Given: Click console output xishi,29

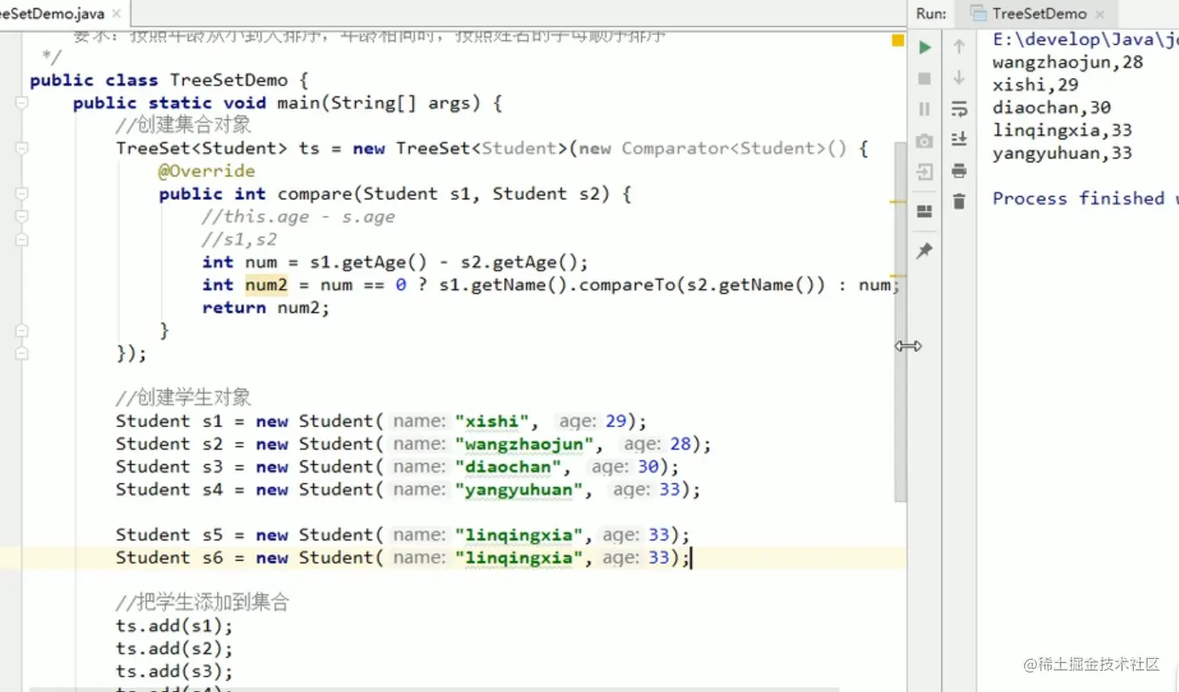Looking at the screenshot, I should click(1035, 85).
